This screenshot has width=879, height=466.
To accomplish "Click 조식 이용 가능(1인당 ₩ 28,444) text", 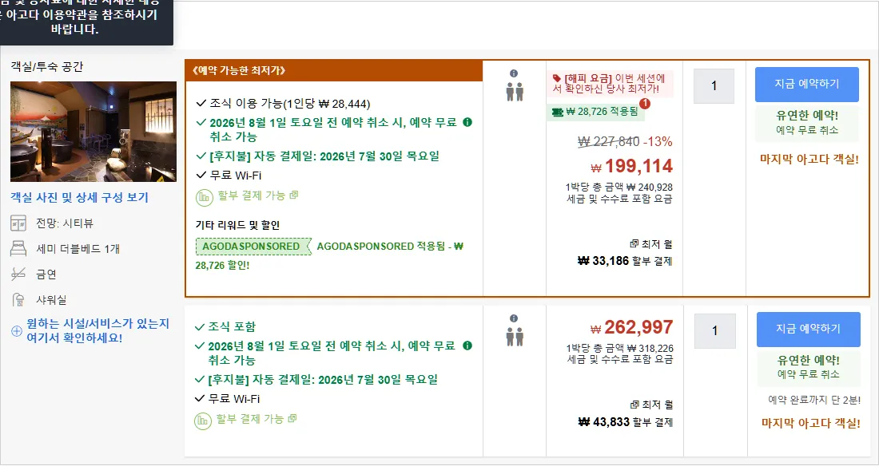I will tap(290, 104).
